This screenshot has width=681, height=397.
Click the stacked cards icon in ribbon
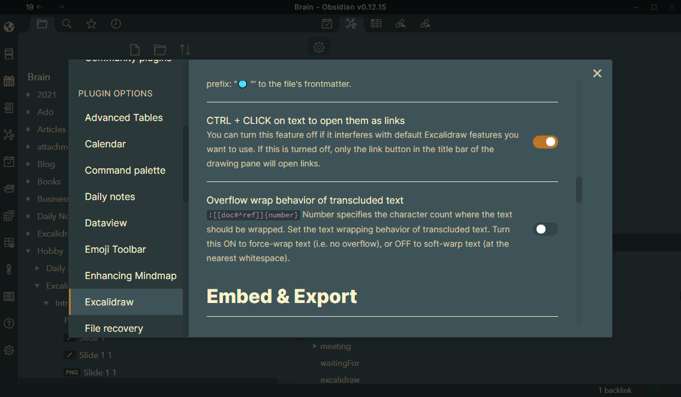pyautogui.click(x=9, y=188)
